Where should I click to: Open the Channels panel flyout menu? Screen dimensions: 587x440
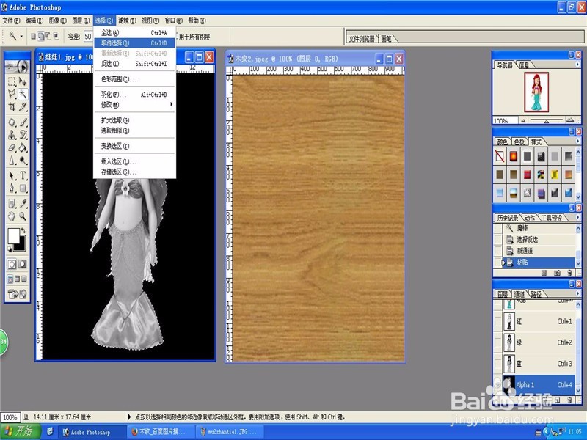click(x=577, y=294)
